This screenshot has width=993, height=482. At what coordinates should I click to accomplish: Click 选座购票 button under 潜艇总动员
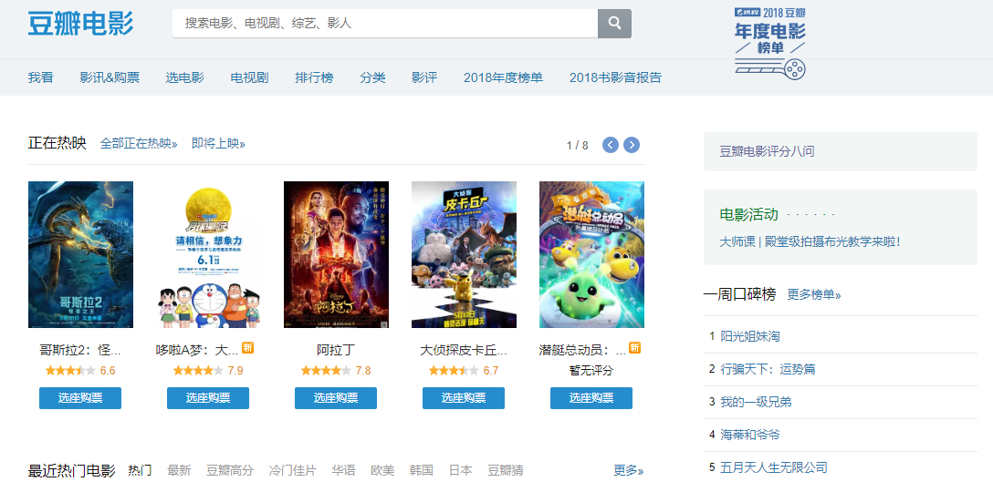pos(591,398)
